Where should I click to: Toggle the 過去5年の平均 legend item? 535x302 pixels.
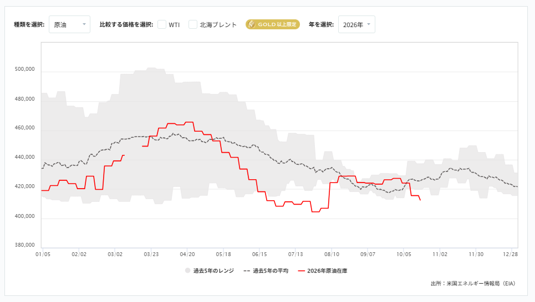coord(266,270)
